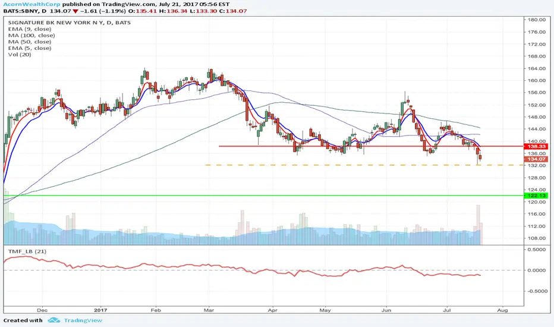
Task: Click the 'BATS:SBNY, D' symbol text
Action: [x=25, y=11]
